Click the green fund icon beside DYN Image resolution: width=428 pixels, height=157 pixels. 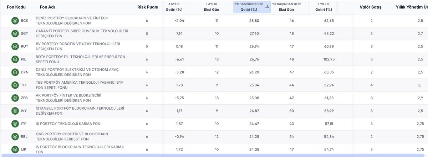[x=15, y=72]
